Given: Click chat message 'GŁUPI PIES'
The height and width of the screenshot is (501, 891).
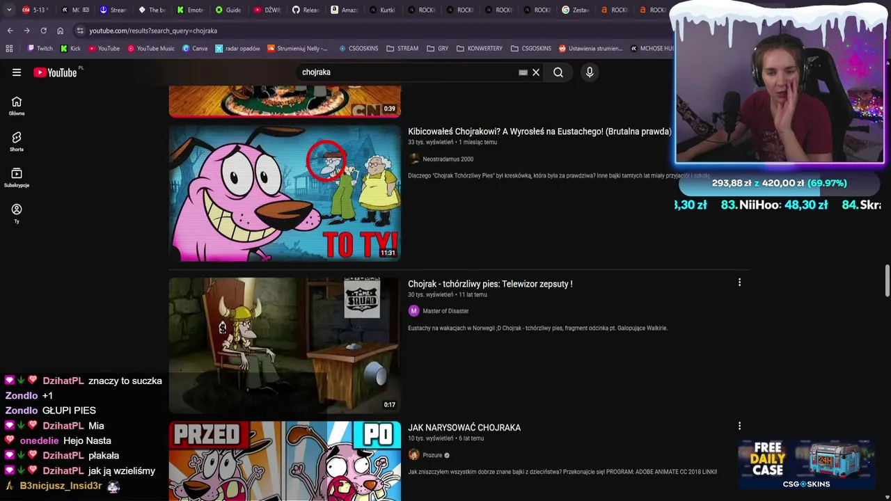Looking at the screenshot, I should coord(69,411).
